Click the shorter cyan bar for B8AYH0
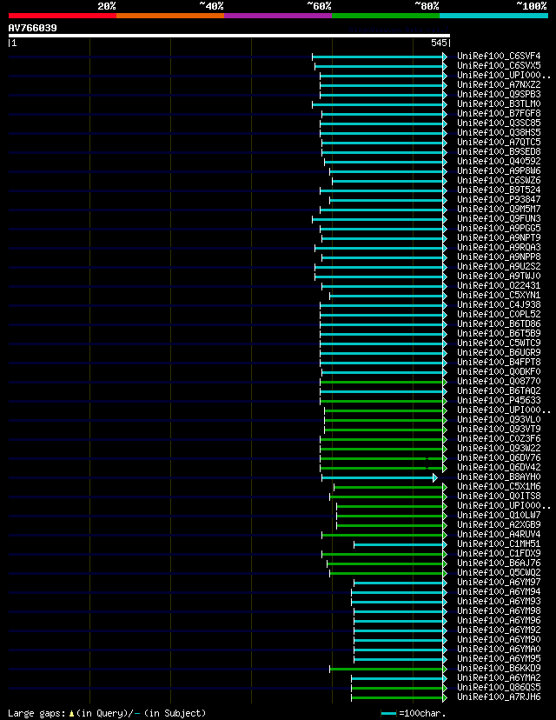 pyautogui.click(x=380, y=478)
